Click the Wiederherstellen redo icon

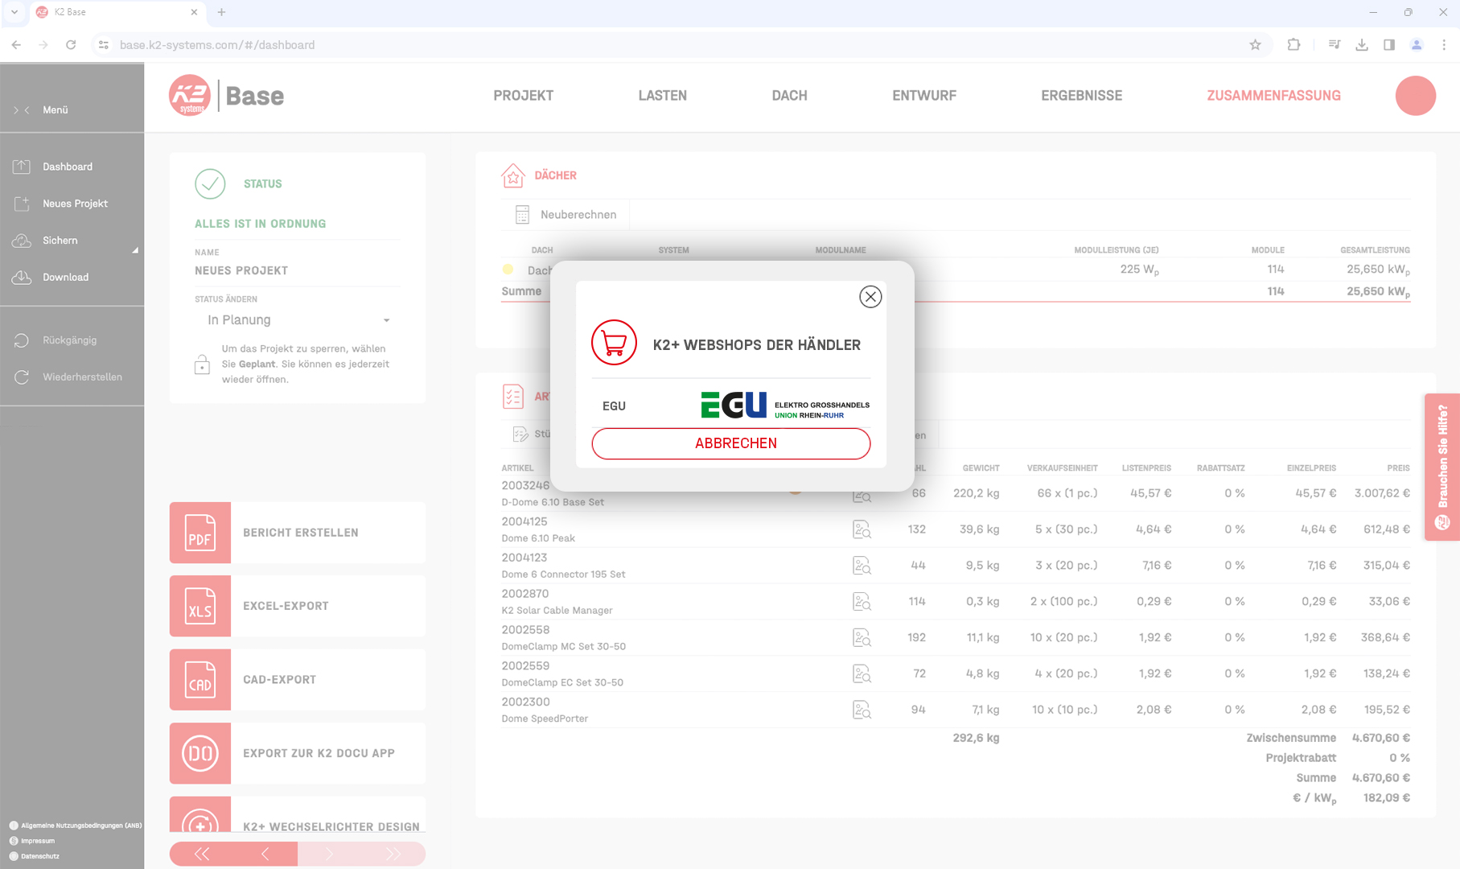[23, 377]
